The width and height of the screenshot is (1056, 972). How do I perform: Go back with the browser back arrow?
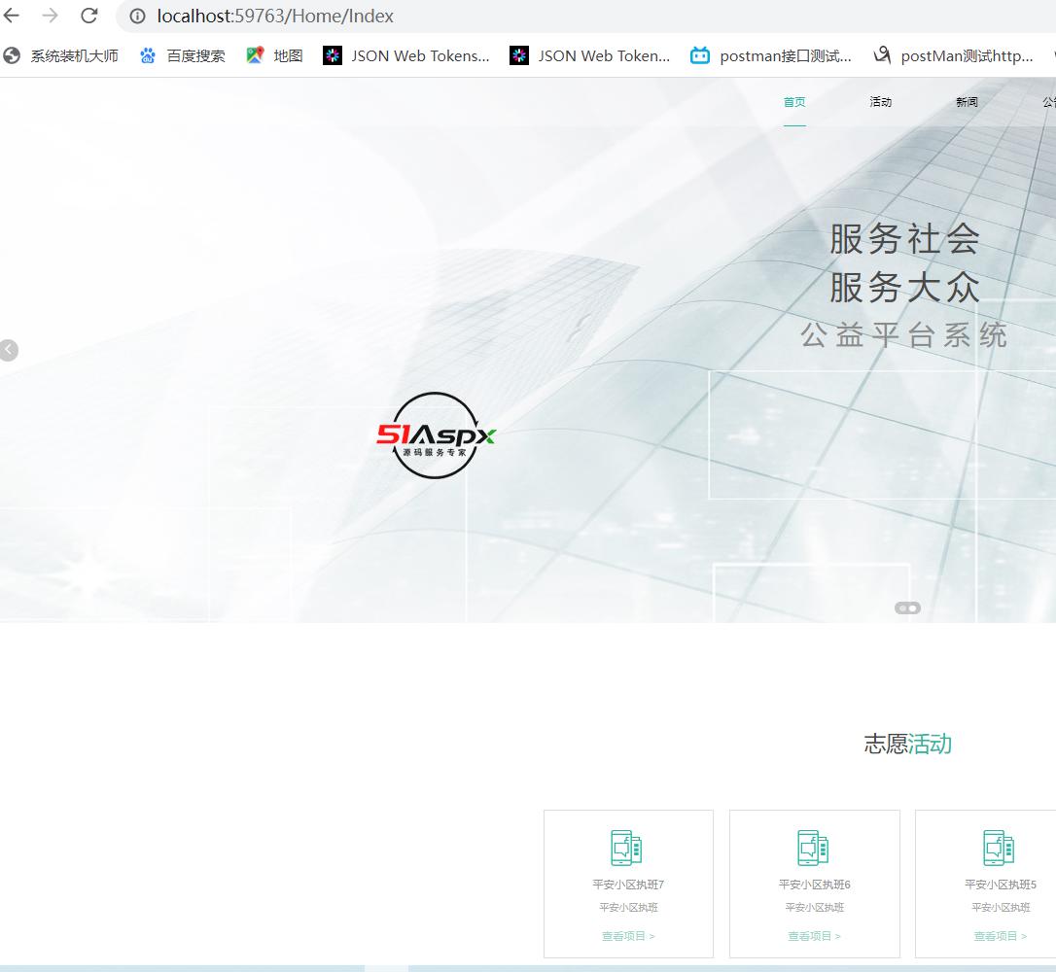pos(12,16)
